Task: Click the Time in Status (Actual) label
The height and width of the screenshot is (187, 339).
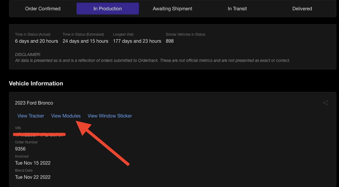Action: pyautogui.click(x=33, y=34)
